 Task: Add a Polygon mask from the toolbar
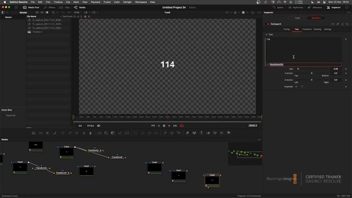click(x=150, y=133)
